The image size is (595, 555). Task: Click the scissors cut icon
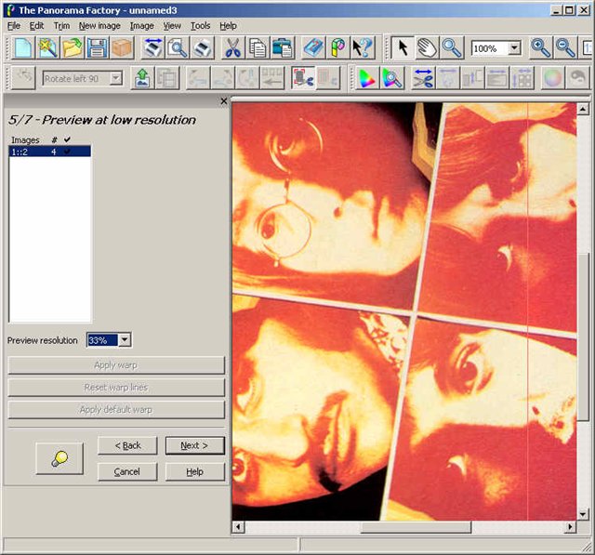(x=233, y=48)
